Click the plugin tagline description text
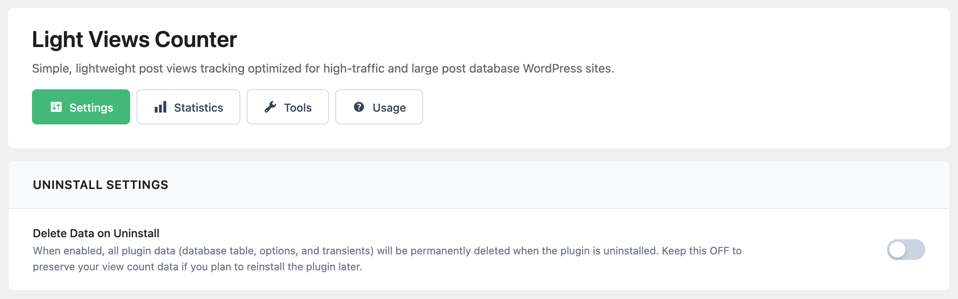This screenshot has width=958, height=299. click(323, 69)
